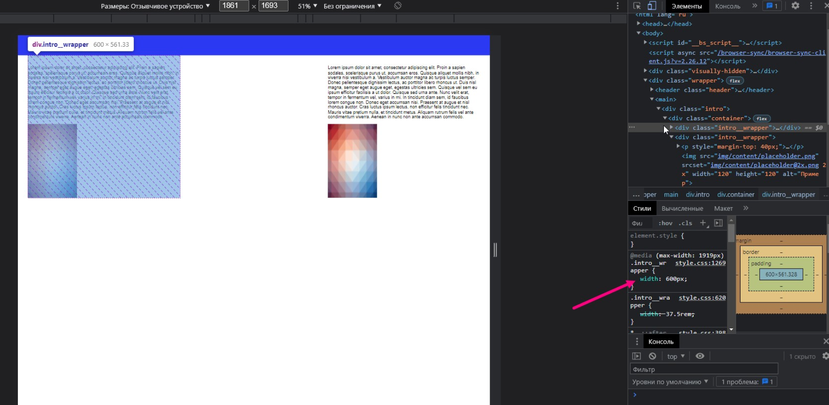Click the 600×561.328 content box
This screenshot has height=405, width=829.
pos(781,274)
